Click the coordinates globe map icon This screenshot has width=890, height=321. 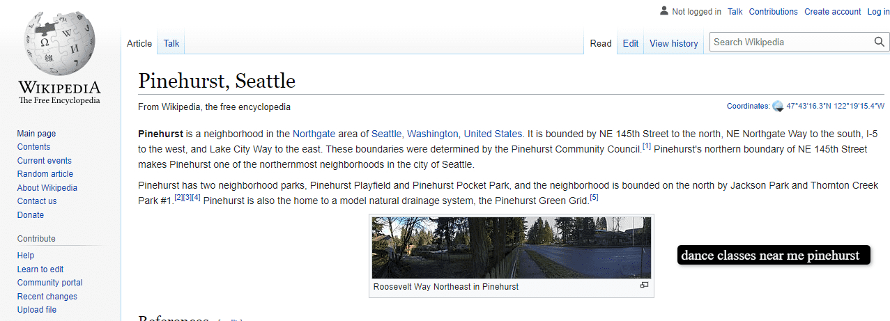[x=778, y=106]
